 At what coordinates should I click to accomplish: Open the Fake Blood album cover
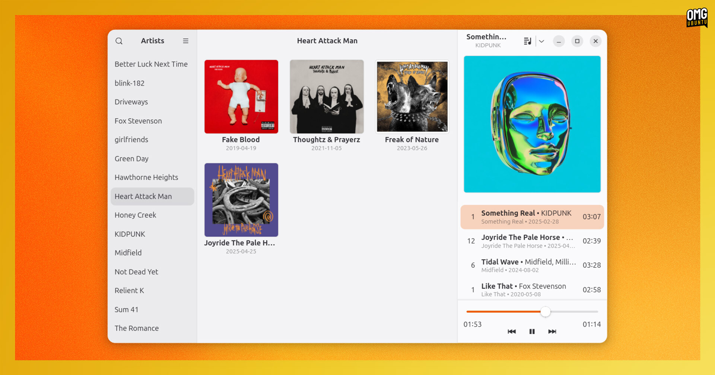click(241, 97)
